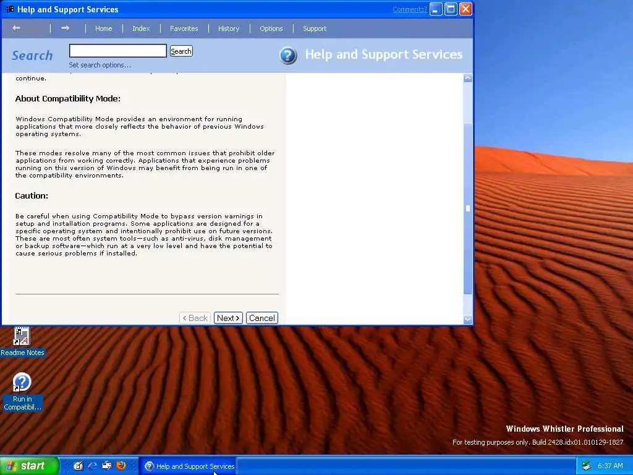
Task: Open the Home page
Action: pos(104,28)
